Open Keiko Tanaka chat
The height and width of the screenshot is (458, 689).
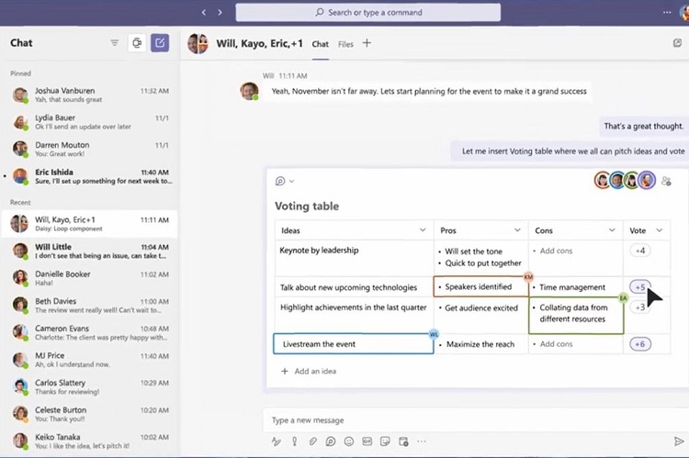point(90,441)
